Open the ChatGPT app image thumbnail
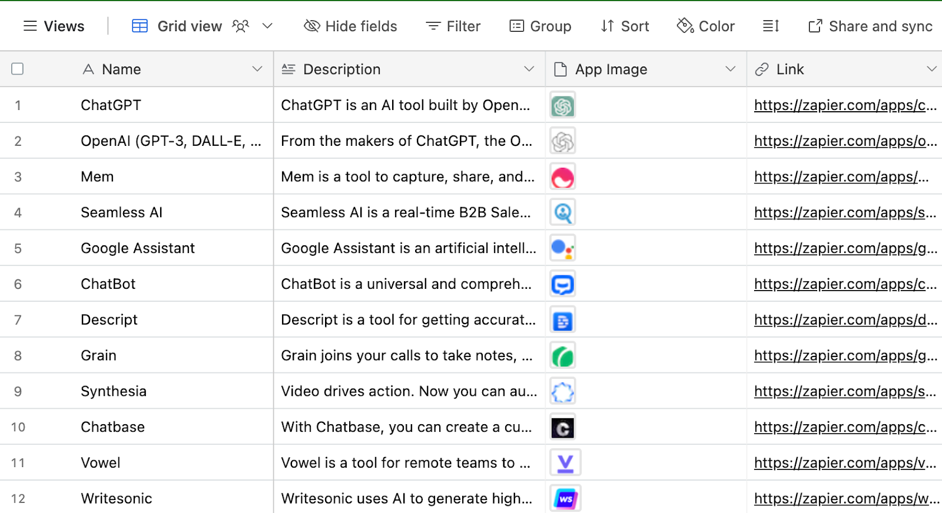Screen dimensions: 942x513 click(x=563, y=106)
